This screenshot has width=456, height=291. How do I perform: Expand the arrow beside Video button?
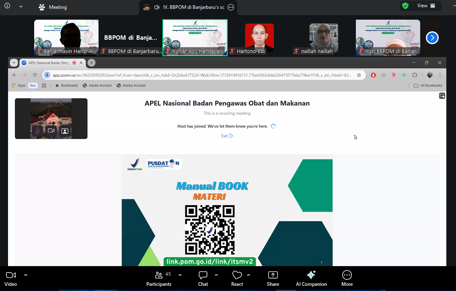pyautogui.click(x=26, y=275)
